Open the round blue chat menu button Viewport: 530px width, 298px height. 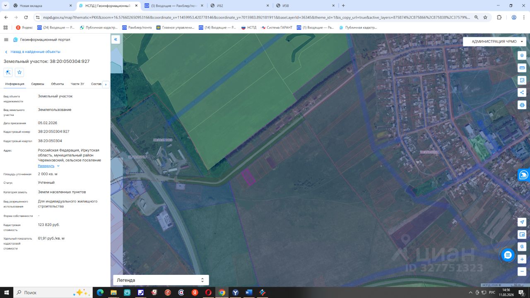[x=508, y=255]
